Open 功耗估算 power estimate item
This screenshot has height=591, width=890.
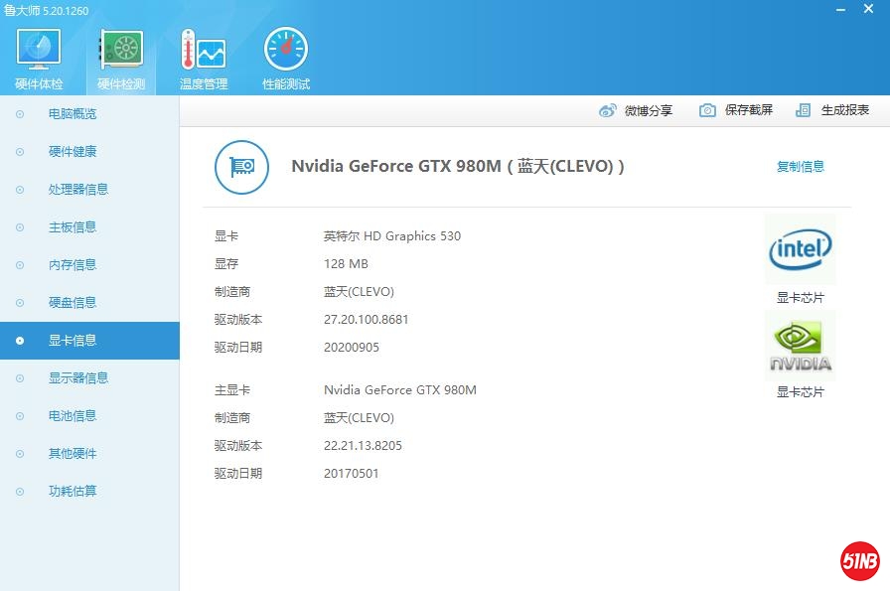pyautogui.click(x=73, y=492)
